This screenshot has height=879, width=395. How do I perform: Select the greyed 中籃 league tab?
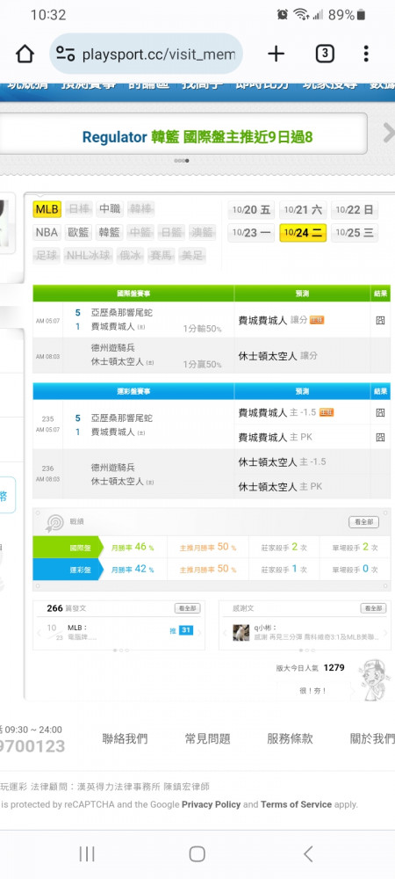click(140, 232)
